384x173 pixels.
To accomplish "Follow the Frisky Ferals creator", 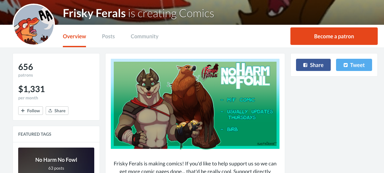I will click(31, 111).
